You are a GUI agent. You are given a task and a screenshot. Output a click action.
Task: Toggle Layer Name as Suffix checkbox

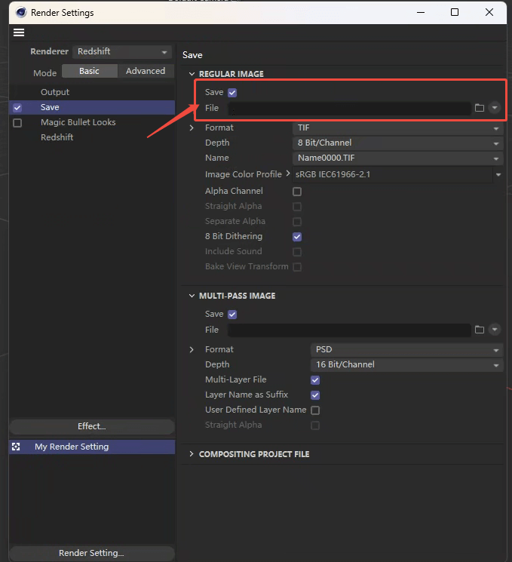click(x=315, y=395)
